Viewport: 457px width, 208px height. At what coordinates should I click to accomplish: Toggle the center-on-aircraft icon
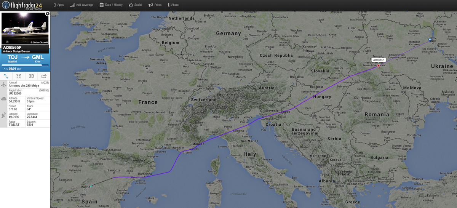point(19,76)
